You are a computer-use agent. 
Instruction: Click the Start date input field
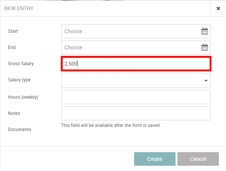tap(130, 31)
